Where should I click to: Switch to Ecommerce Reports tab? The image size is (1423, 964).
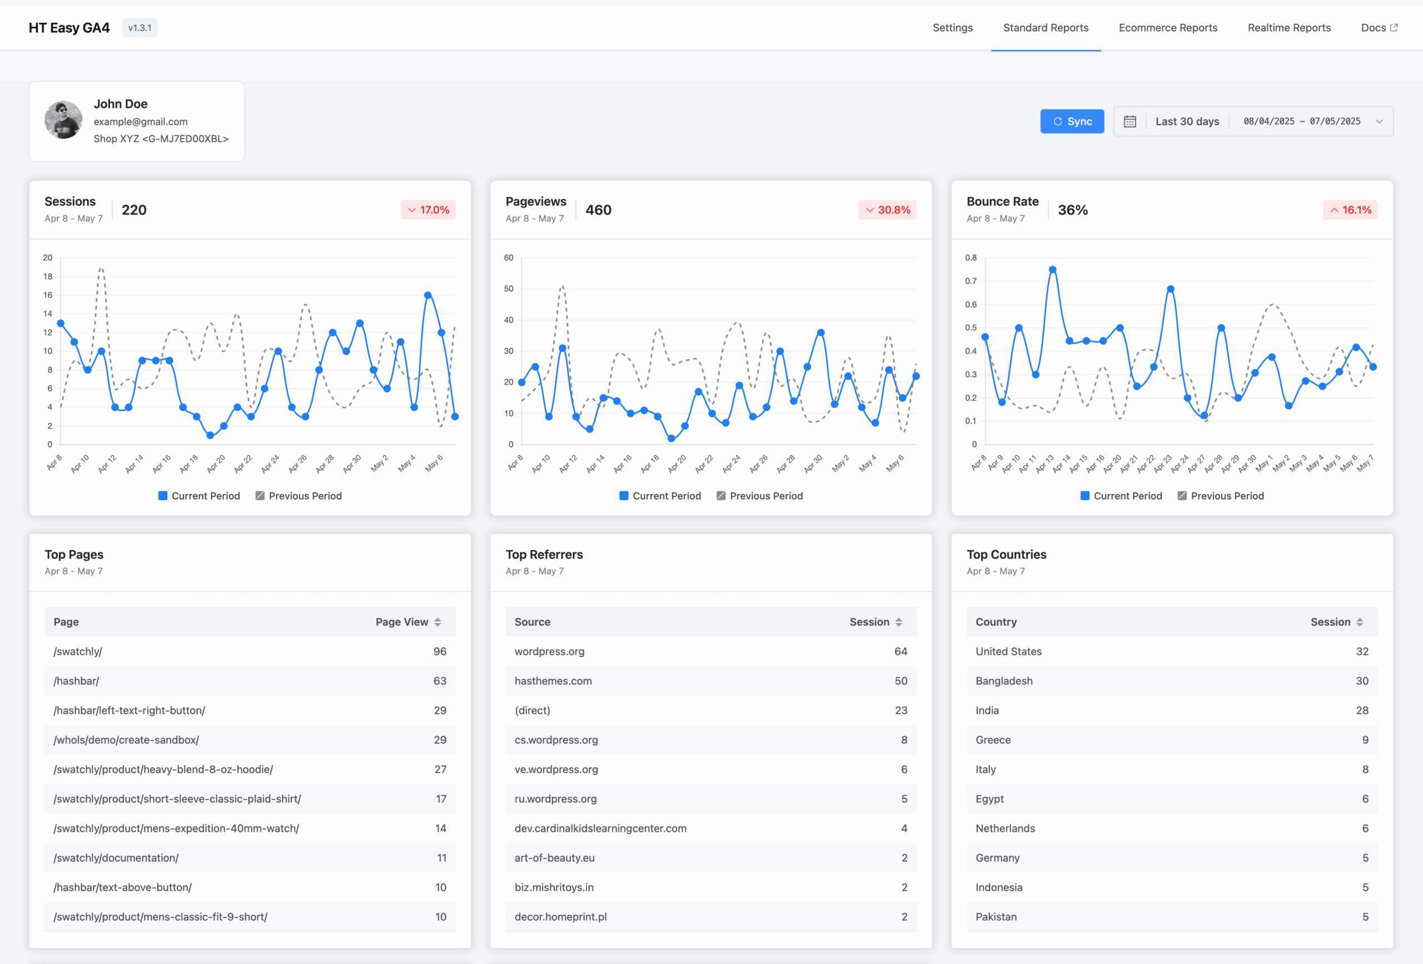[1168, 28]
